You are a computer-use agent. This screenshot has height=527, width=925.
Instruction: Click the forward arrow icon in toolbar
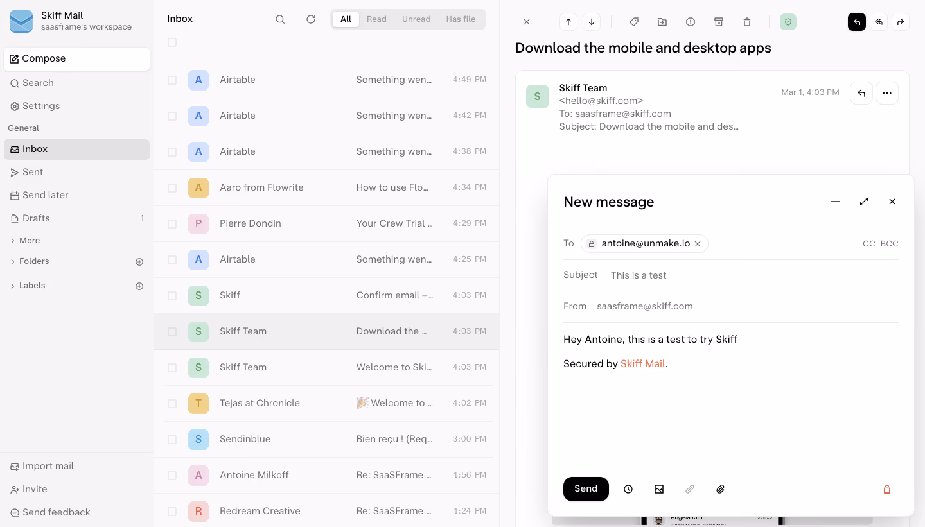point(901,22)
